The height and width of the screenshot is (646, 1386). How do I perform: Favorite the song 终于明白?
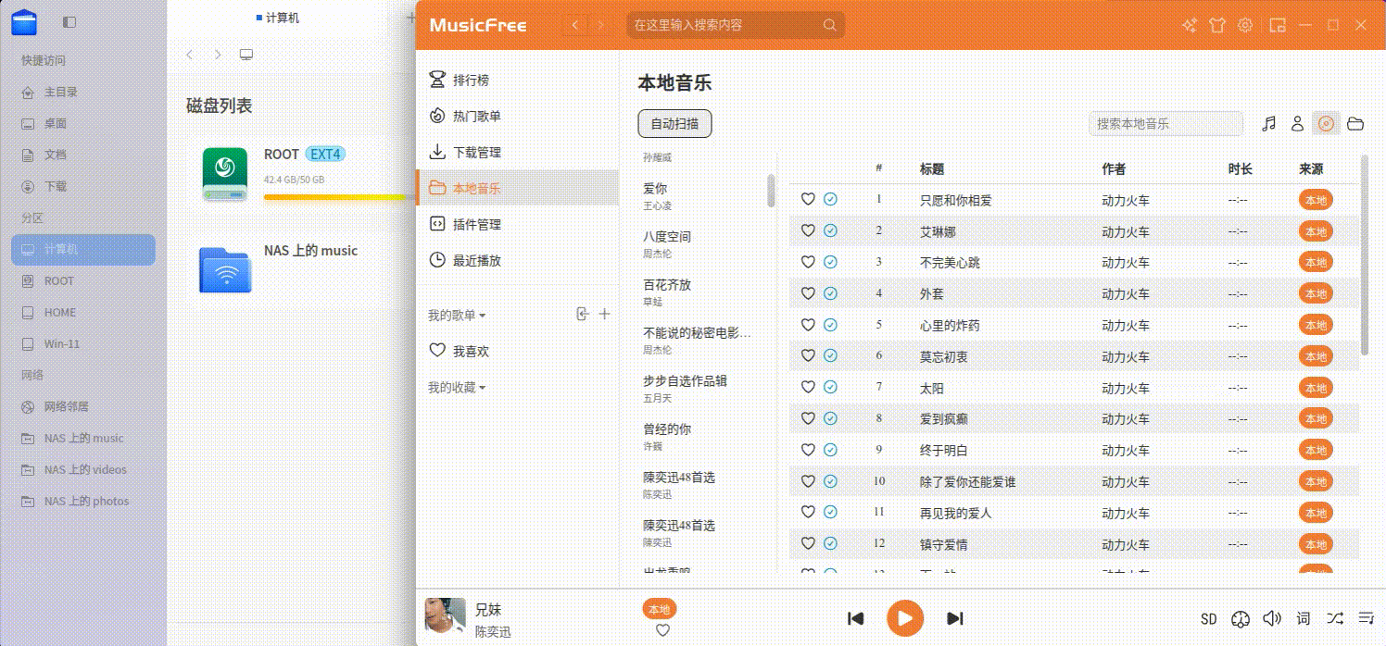tap(808, 450)
